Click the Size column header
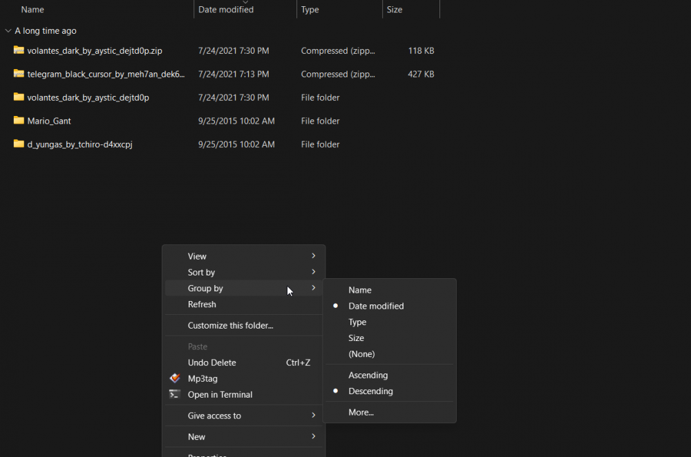The height and width of the screenshot is (457, 691). click(x=393, y=9)
